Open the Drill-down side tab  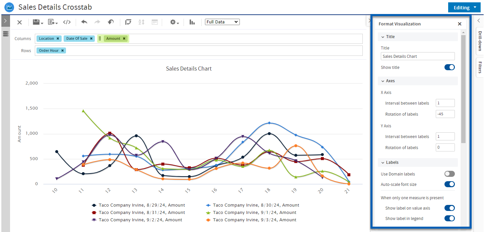pyautogui.click(x=480, y=41)
